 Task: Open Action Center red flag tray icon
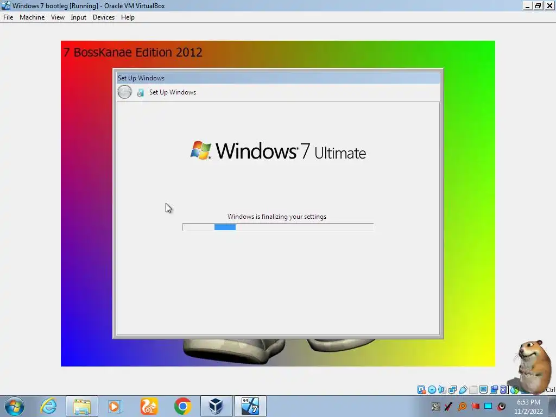pyautogui.click(x=476, y=406)
